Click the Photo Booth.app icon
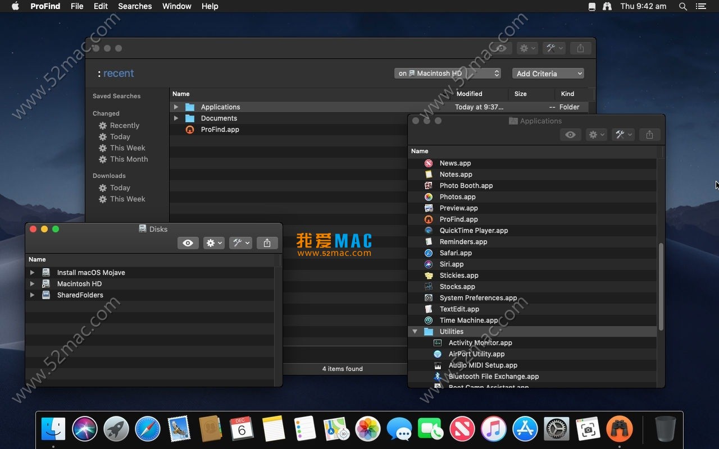Viewport: 719px width, 449px height. pos(429,185)
